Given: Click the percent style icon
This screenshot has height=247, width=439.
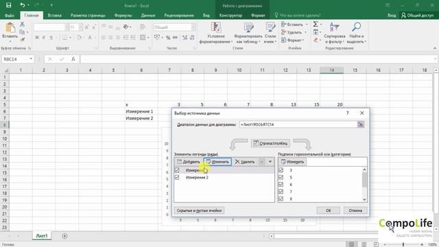Looking at the screenshot, I should coord(168,37).
